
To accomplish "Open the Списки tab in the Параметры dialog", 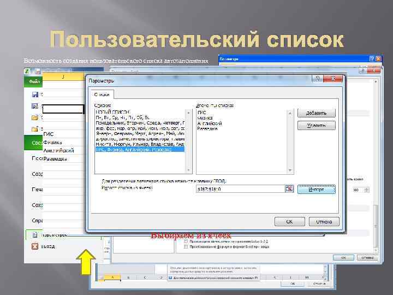I will click(x=102, y=95).
